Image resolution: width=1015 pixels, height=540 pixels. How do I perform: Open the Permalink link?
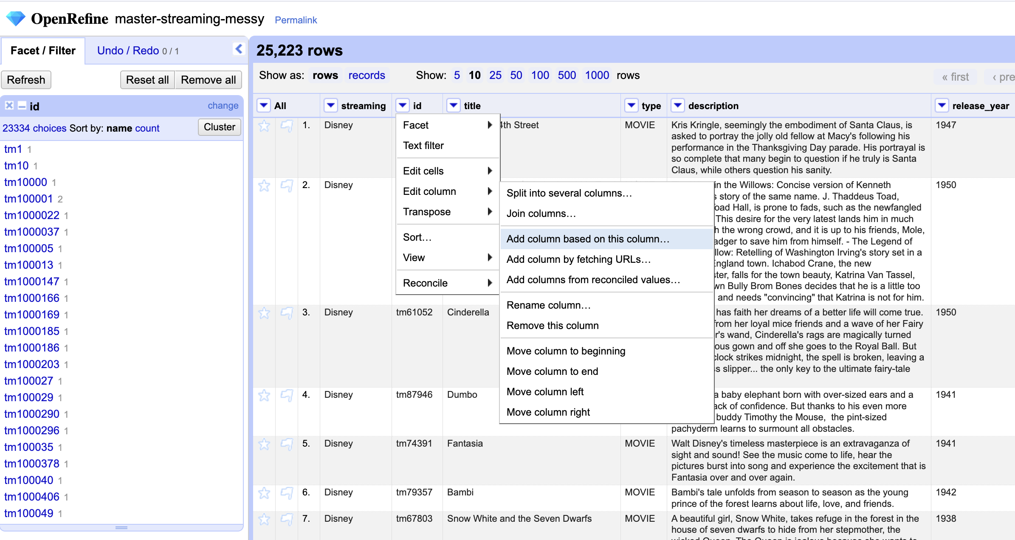(296, 20)
